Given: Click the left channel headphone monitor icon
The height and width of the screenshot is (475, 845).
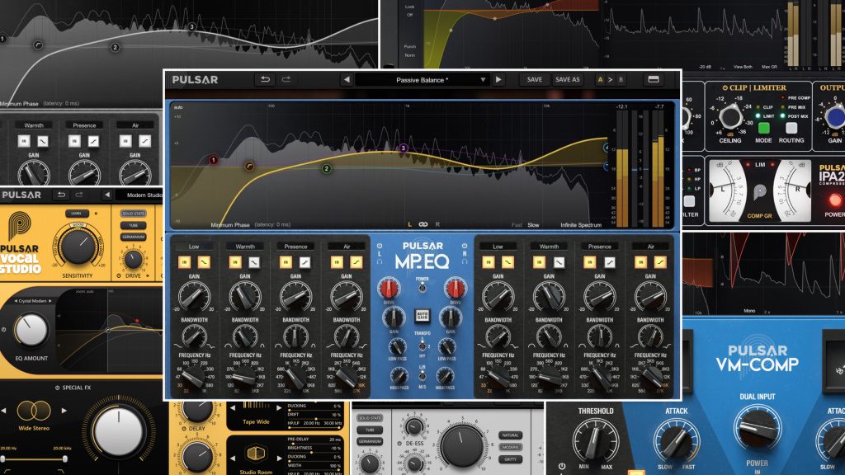Looking at the screenshot, I should point(380,261).
